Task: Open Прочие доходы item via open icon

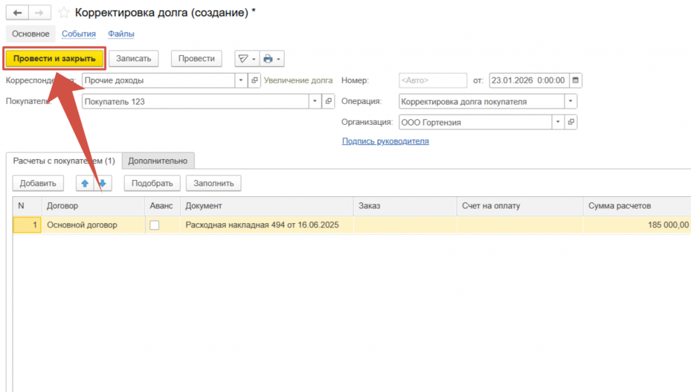Action: pyautogui.click(x=254, y=80)
